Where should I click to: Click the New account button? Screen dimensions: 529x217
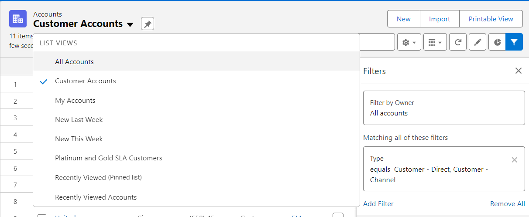tap(404, 19)
